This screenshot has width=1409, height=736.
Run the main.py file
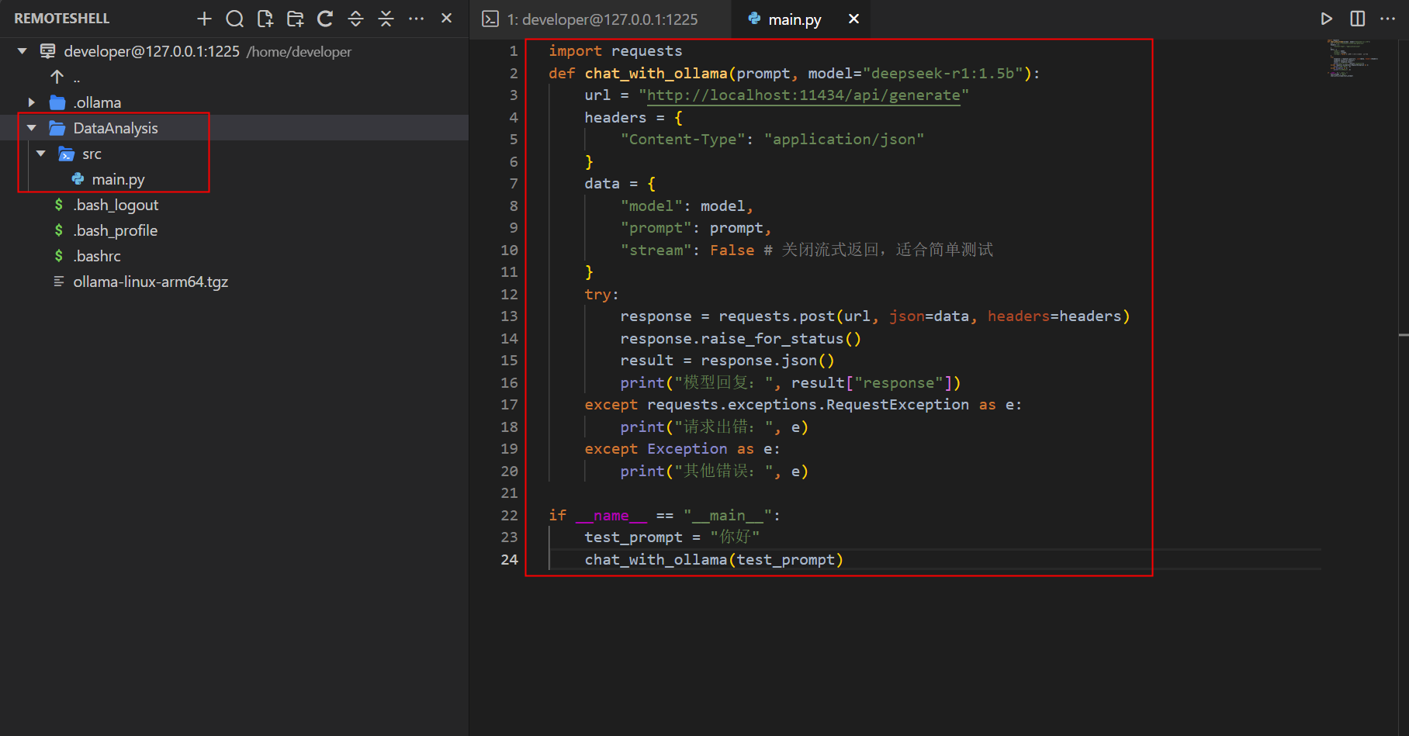1326,19
